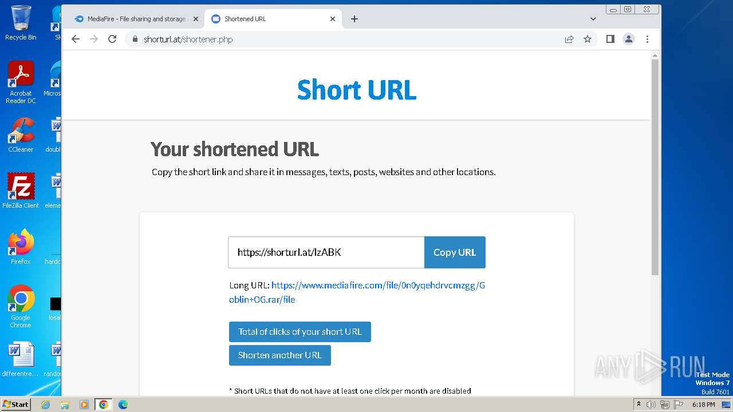Launch Acrobat Reader DC shortcut
The height and width of the screenshot is (412, 733).
(x=21, y=83)
